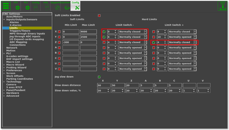Enable the Soft Limits Enabled checkbox
This screenshot has height=130, width=229.
[99, 16]
